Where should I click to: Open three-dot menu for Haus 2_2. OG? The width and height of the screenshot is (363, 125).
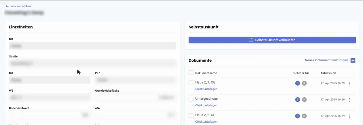pyautogui.click(x=349, y=116)
